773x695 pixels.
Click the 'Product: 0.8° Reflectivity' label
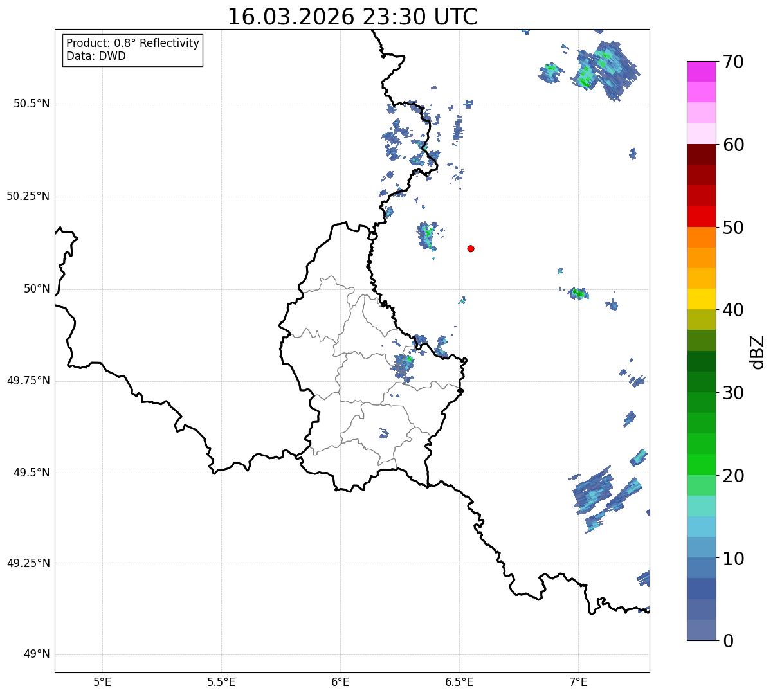coord(133,43)
